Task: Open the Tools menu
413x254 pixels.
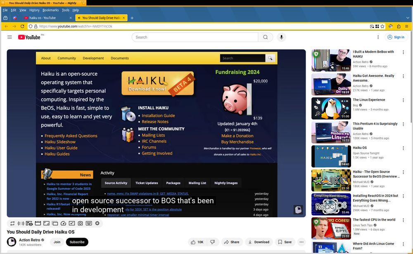Action: click(x=66, y=10)
